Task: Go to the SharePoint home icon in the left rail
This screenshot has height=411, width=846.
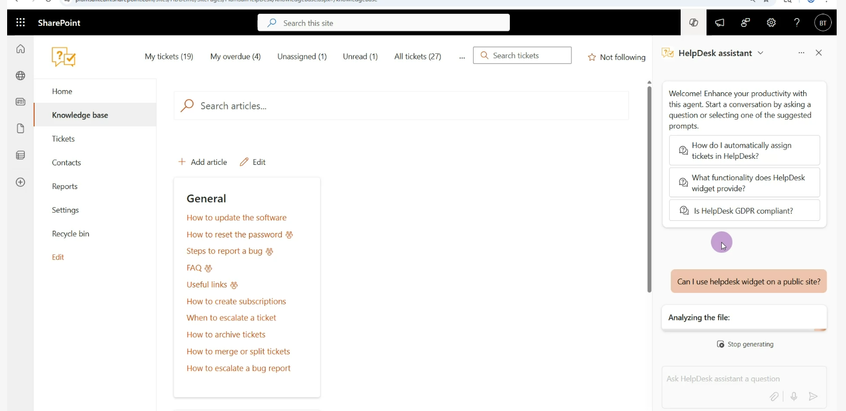Action: coord(20,49)
